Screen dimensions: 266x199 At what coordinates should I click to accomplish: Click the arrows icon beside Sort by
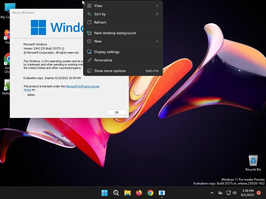[x=89, y=14]
